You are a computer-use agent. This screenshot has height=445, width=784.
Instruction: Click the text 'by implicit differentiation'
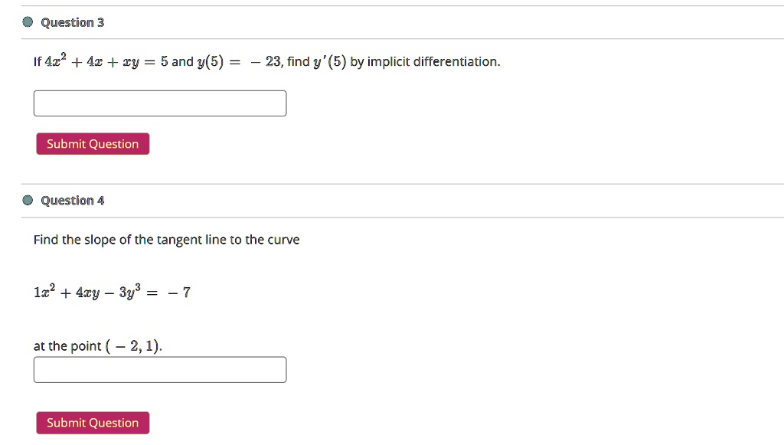click(424, 61)
